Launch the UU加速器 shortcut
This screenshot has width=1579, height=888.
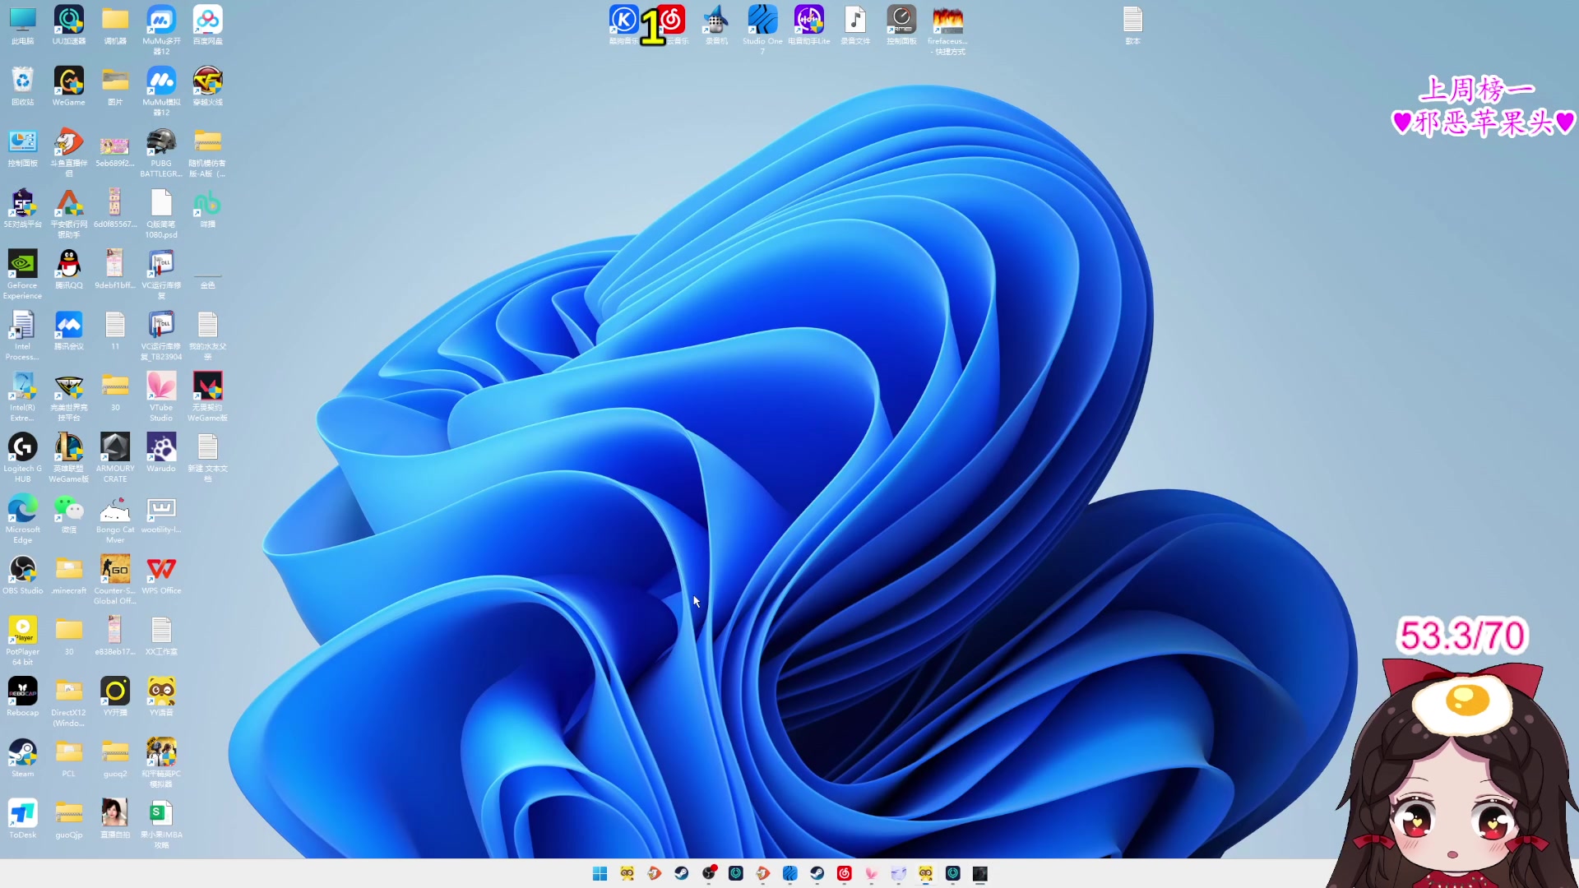pyautogui.click(x=69, y=25)
